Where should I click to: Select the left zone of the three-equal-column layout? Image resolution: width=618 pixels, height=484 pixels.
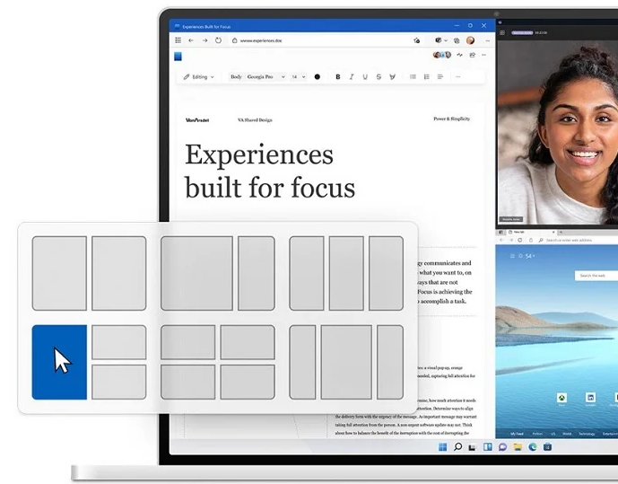click(307, 273)
